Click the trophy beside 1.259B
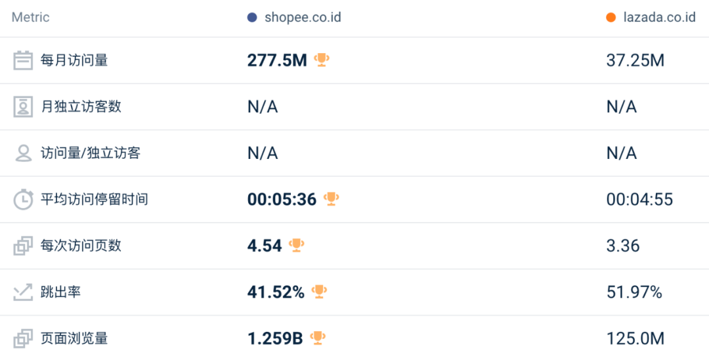This screenshot has width=709, height=360. coord(318,338)
